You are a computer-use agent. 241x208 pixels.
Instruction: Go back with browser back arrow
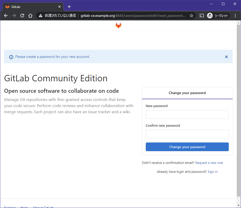6,16
